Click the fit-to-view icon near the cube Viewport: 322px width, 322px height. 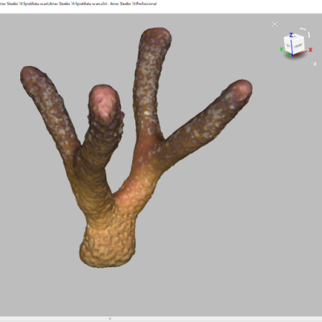tap(275, 24)
